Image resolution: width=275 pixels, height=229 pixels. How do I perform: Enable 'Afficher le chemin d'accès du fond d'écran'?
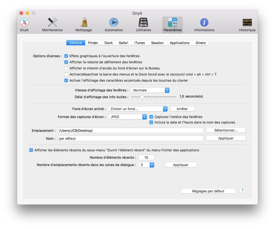[x=66, y=68]
